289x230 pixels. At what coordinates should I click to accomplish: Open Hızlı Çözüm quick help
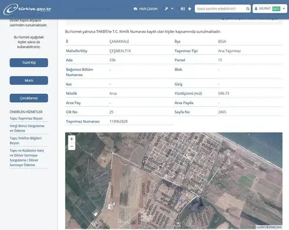(x=146, y=9)
